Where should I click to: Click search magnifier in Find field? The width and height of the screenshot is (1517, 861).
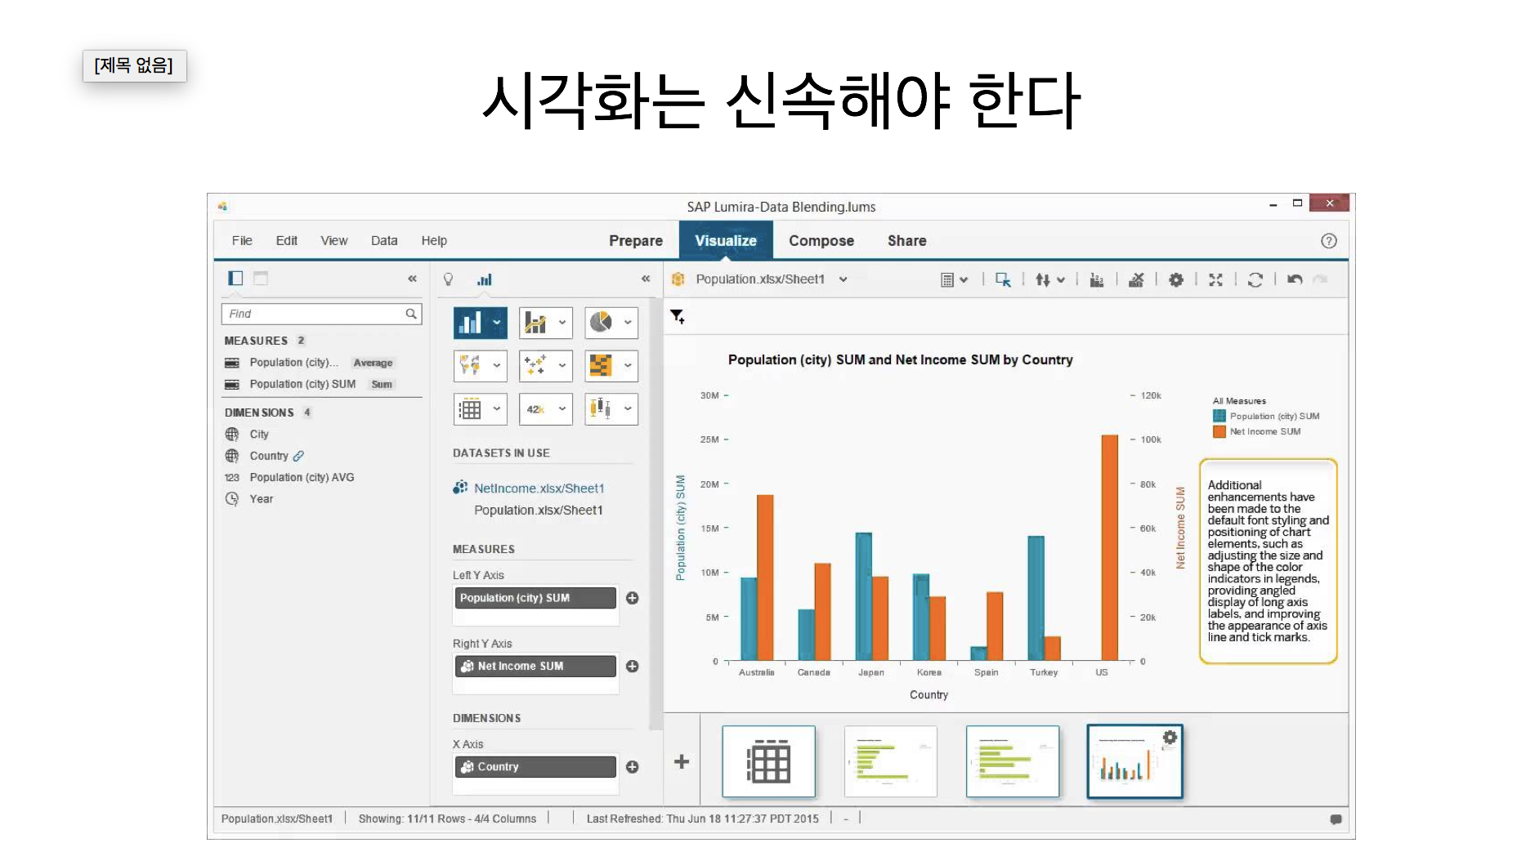click(411, 314)
